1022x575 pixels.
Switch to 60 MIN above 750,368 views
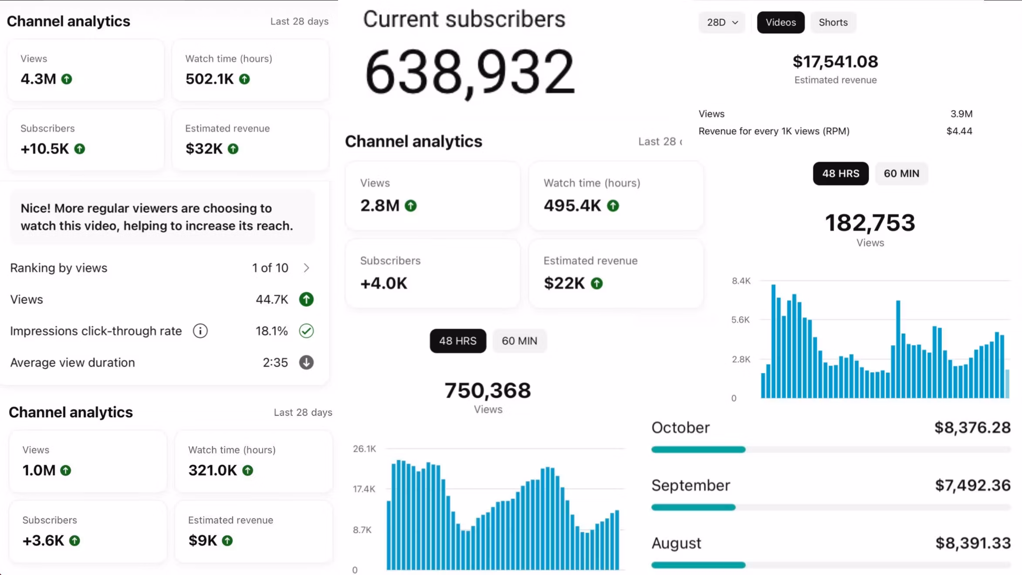tap(519, 341)
